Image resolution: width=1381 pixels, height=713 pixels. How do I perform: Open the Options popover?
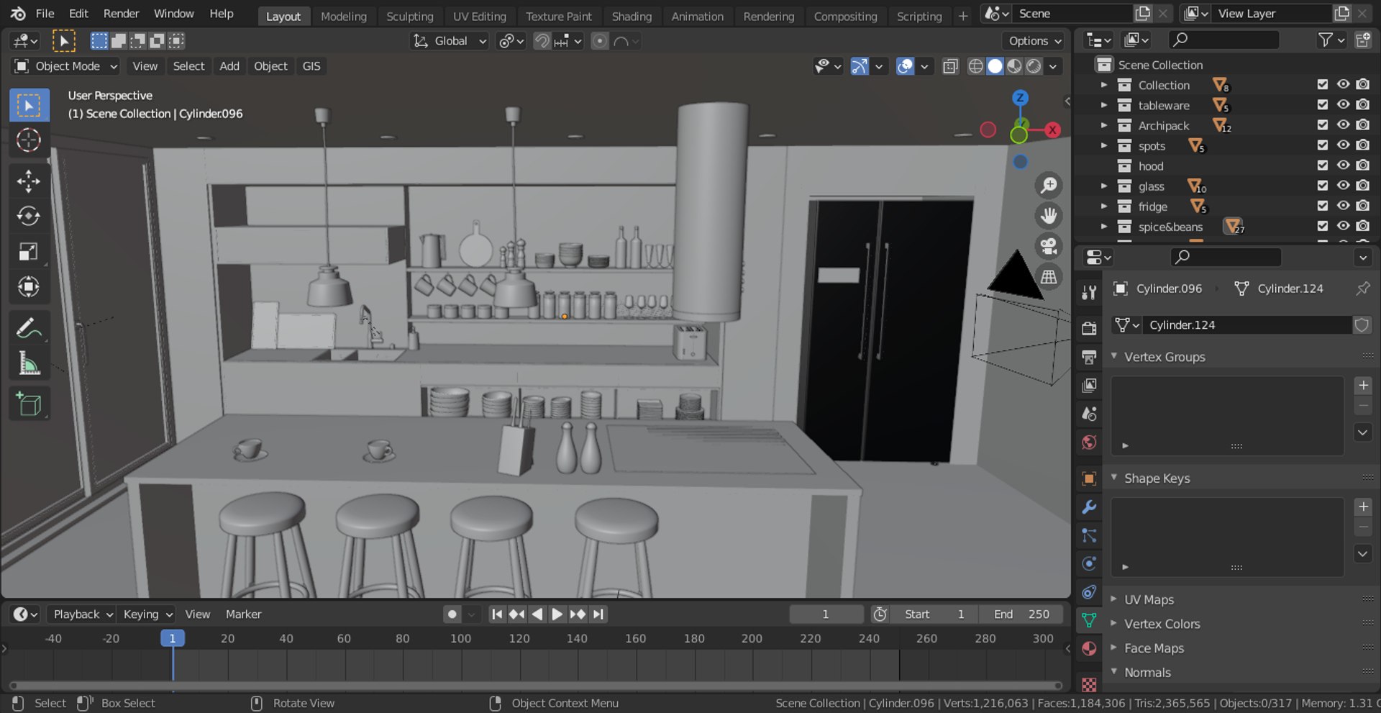pos(1034,41)
